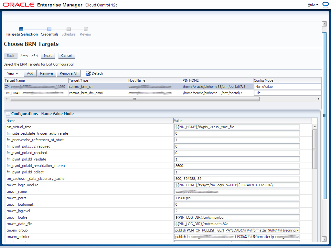Click the File config mode field

click(x=287, y=93)
